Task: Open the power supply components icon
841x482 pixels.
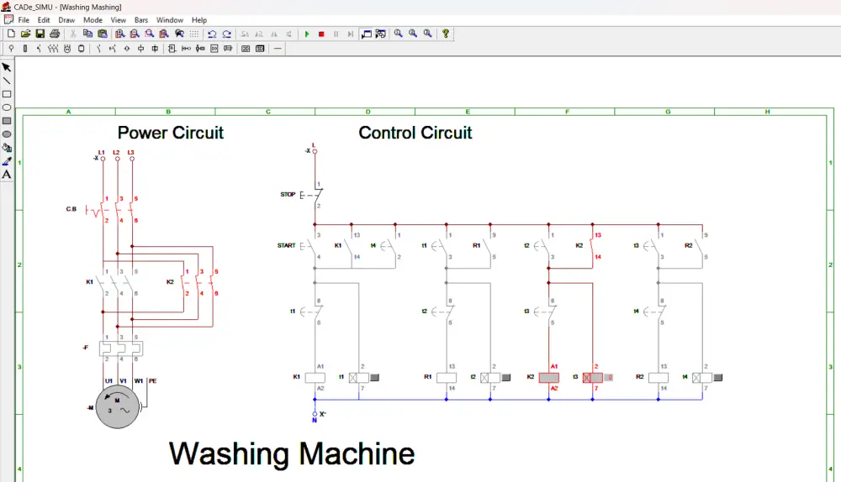Action: coord(11,49)
